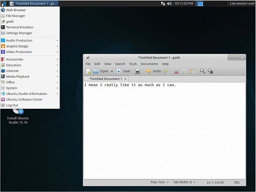This screenshot has height=192, width=256.
Task: Open the Search menu in gedit
Action: coord(120,64)
